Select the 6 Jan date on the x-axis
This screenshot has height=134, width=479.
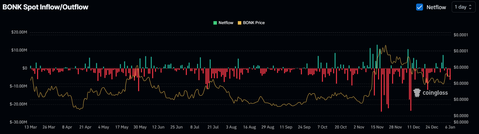click(450, 127)
